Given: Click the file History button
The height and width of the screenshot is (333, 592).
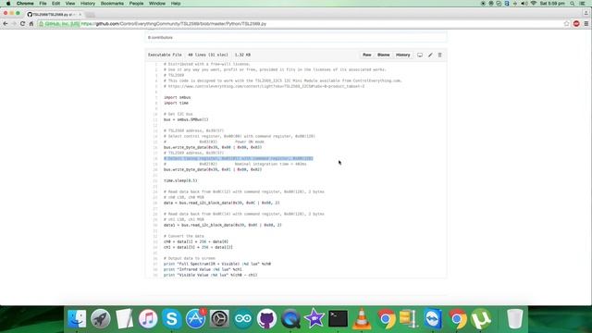Looking at the screenshot, I should pyautogui.click(x=403, y=55).
